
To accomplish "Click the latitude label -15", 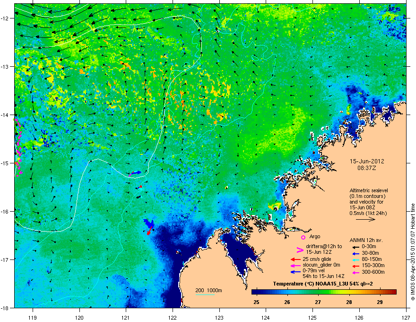I will tap(6, 163).
